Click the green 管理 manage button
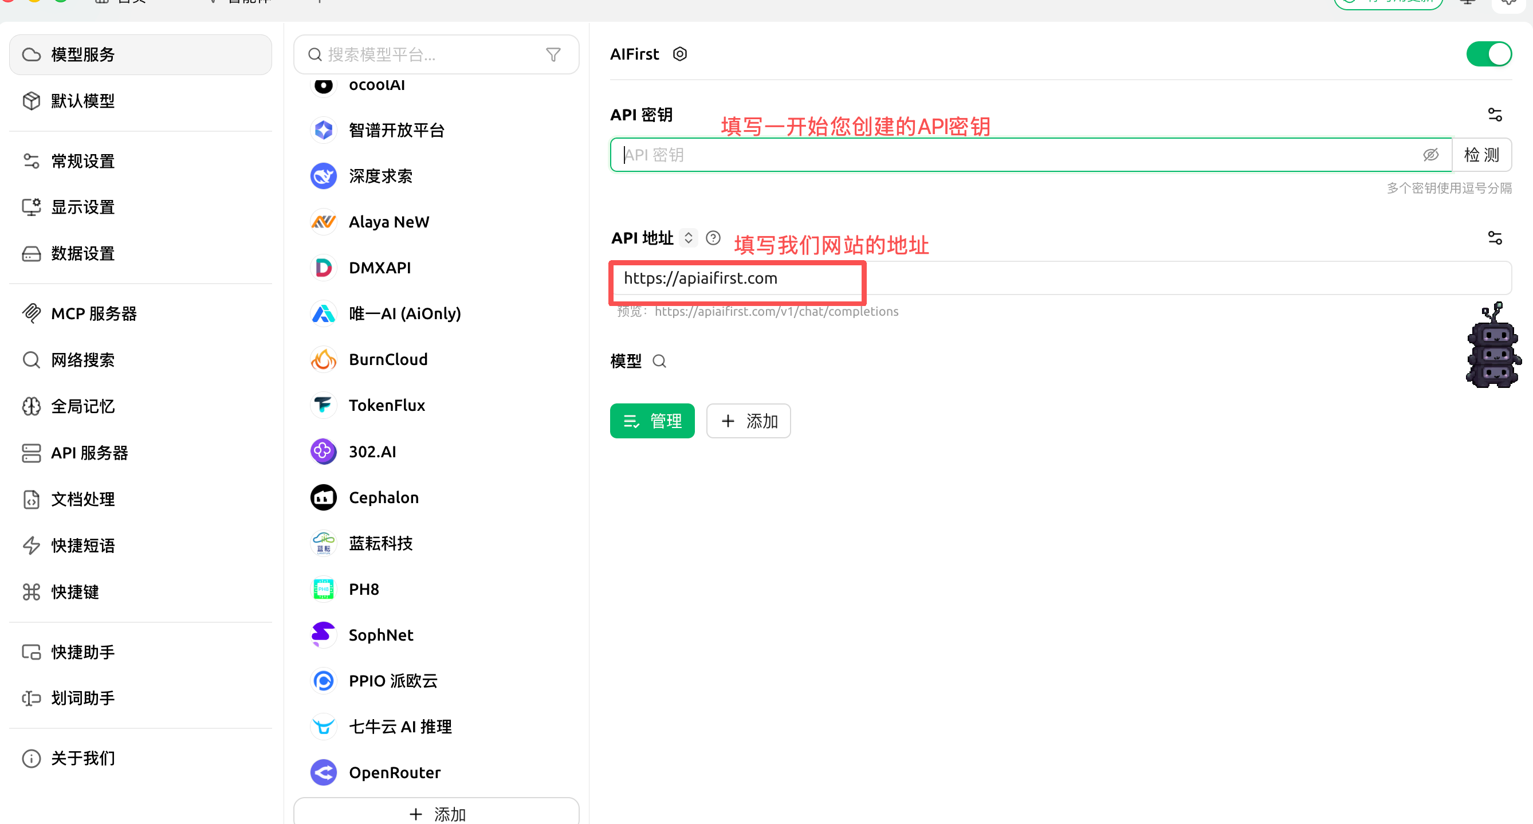The image size is (1533, 824). (x=652, y=421)
